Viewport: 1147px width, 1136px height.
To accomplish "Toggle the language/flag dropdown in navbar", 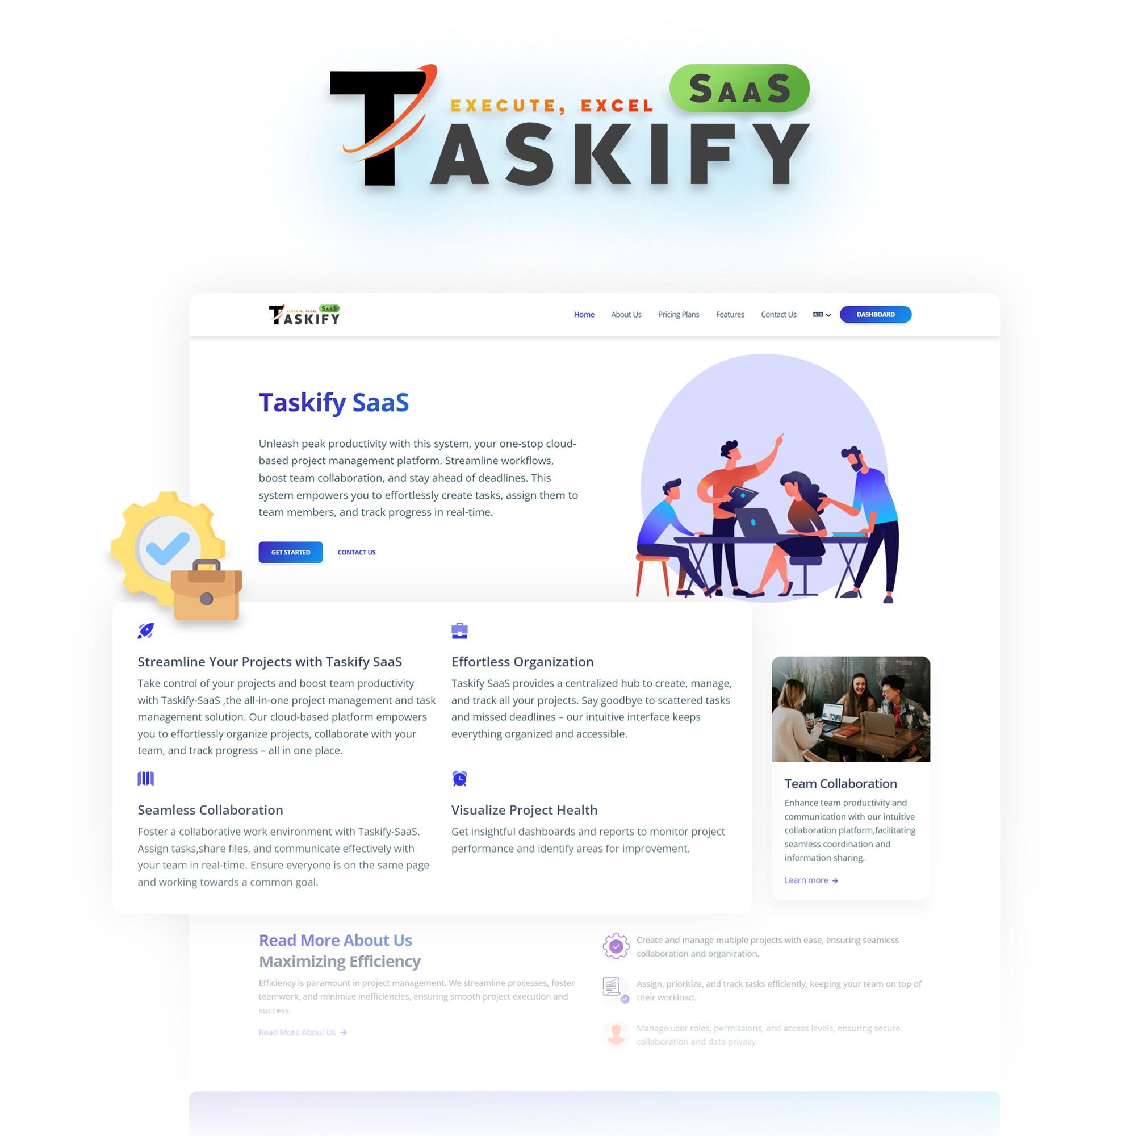I will (x=822, y=314).
